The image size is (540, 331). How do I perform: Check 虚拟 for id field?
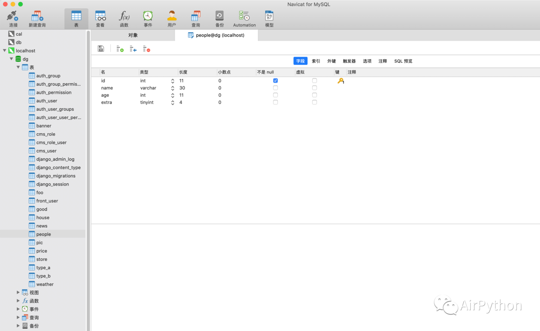coord(314,81)
